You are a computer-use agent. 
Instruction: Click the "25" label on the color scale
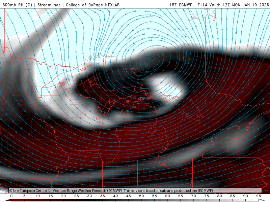77,196
